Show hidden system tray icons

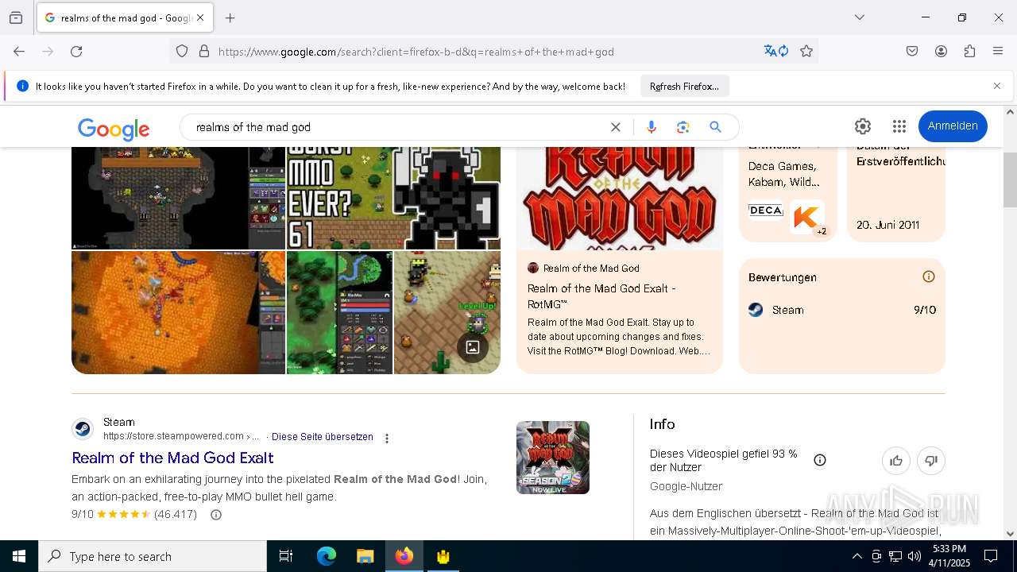coord(857,556)
